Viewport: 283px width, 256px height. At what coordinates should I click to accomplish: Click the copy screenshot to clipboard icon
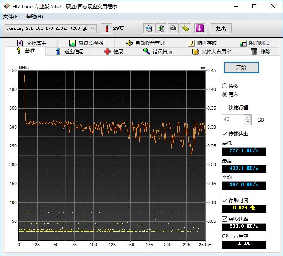[x=161, y=28]
